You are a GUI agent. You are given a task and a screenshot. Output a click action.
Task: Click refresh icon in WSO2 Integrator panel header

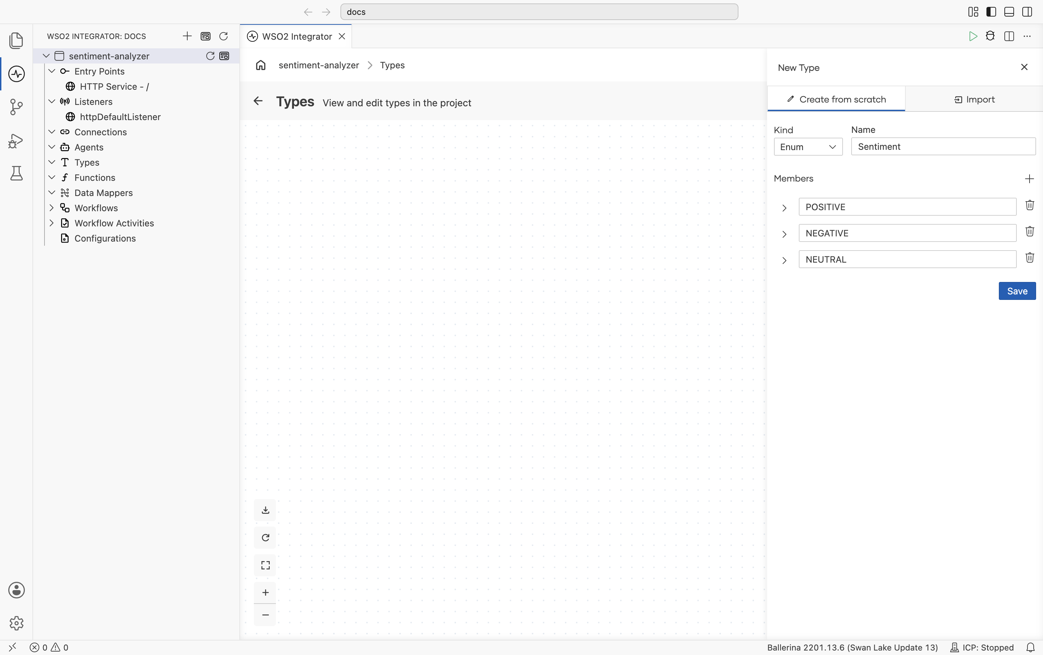point(223,36)
